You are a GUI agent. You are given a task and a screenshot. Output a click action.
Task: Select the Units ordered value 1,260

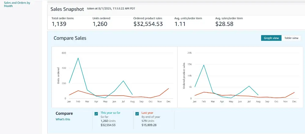[100, 24]
